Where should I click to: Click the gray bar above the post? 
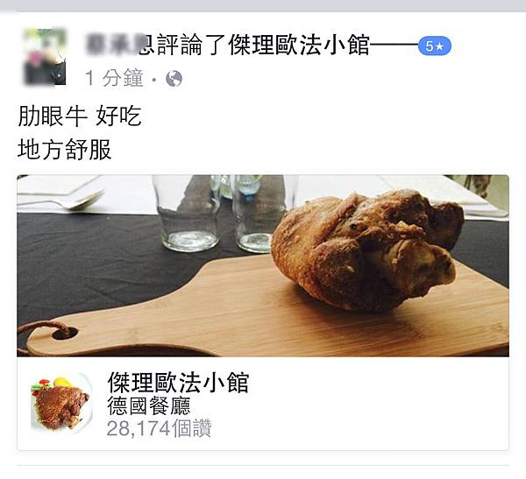click(263, 6)
